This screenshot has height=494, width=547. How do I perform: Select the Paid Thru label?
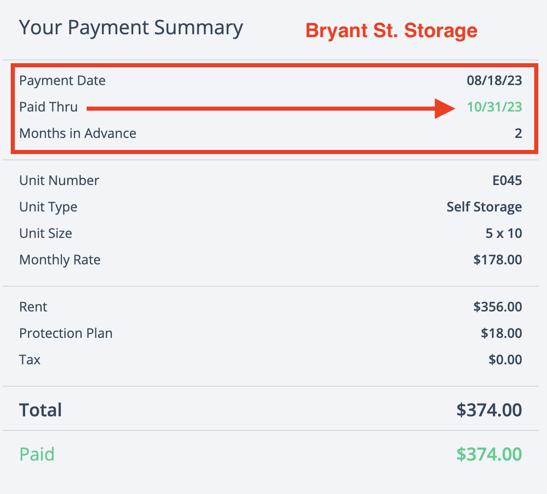48,107
